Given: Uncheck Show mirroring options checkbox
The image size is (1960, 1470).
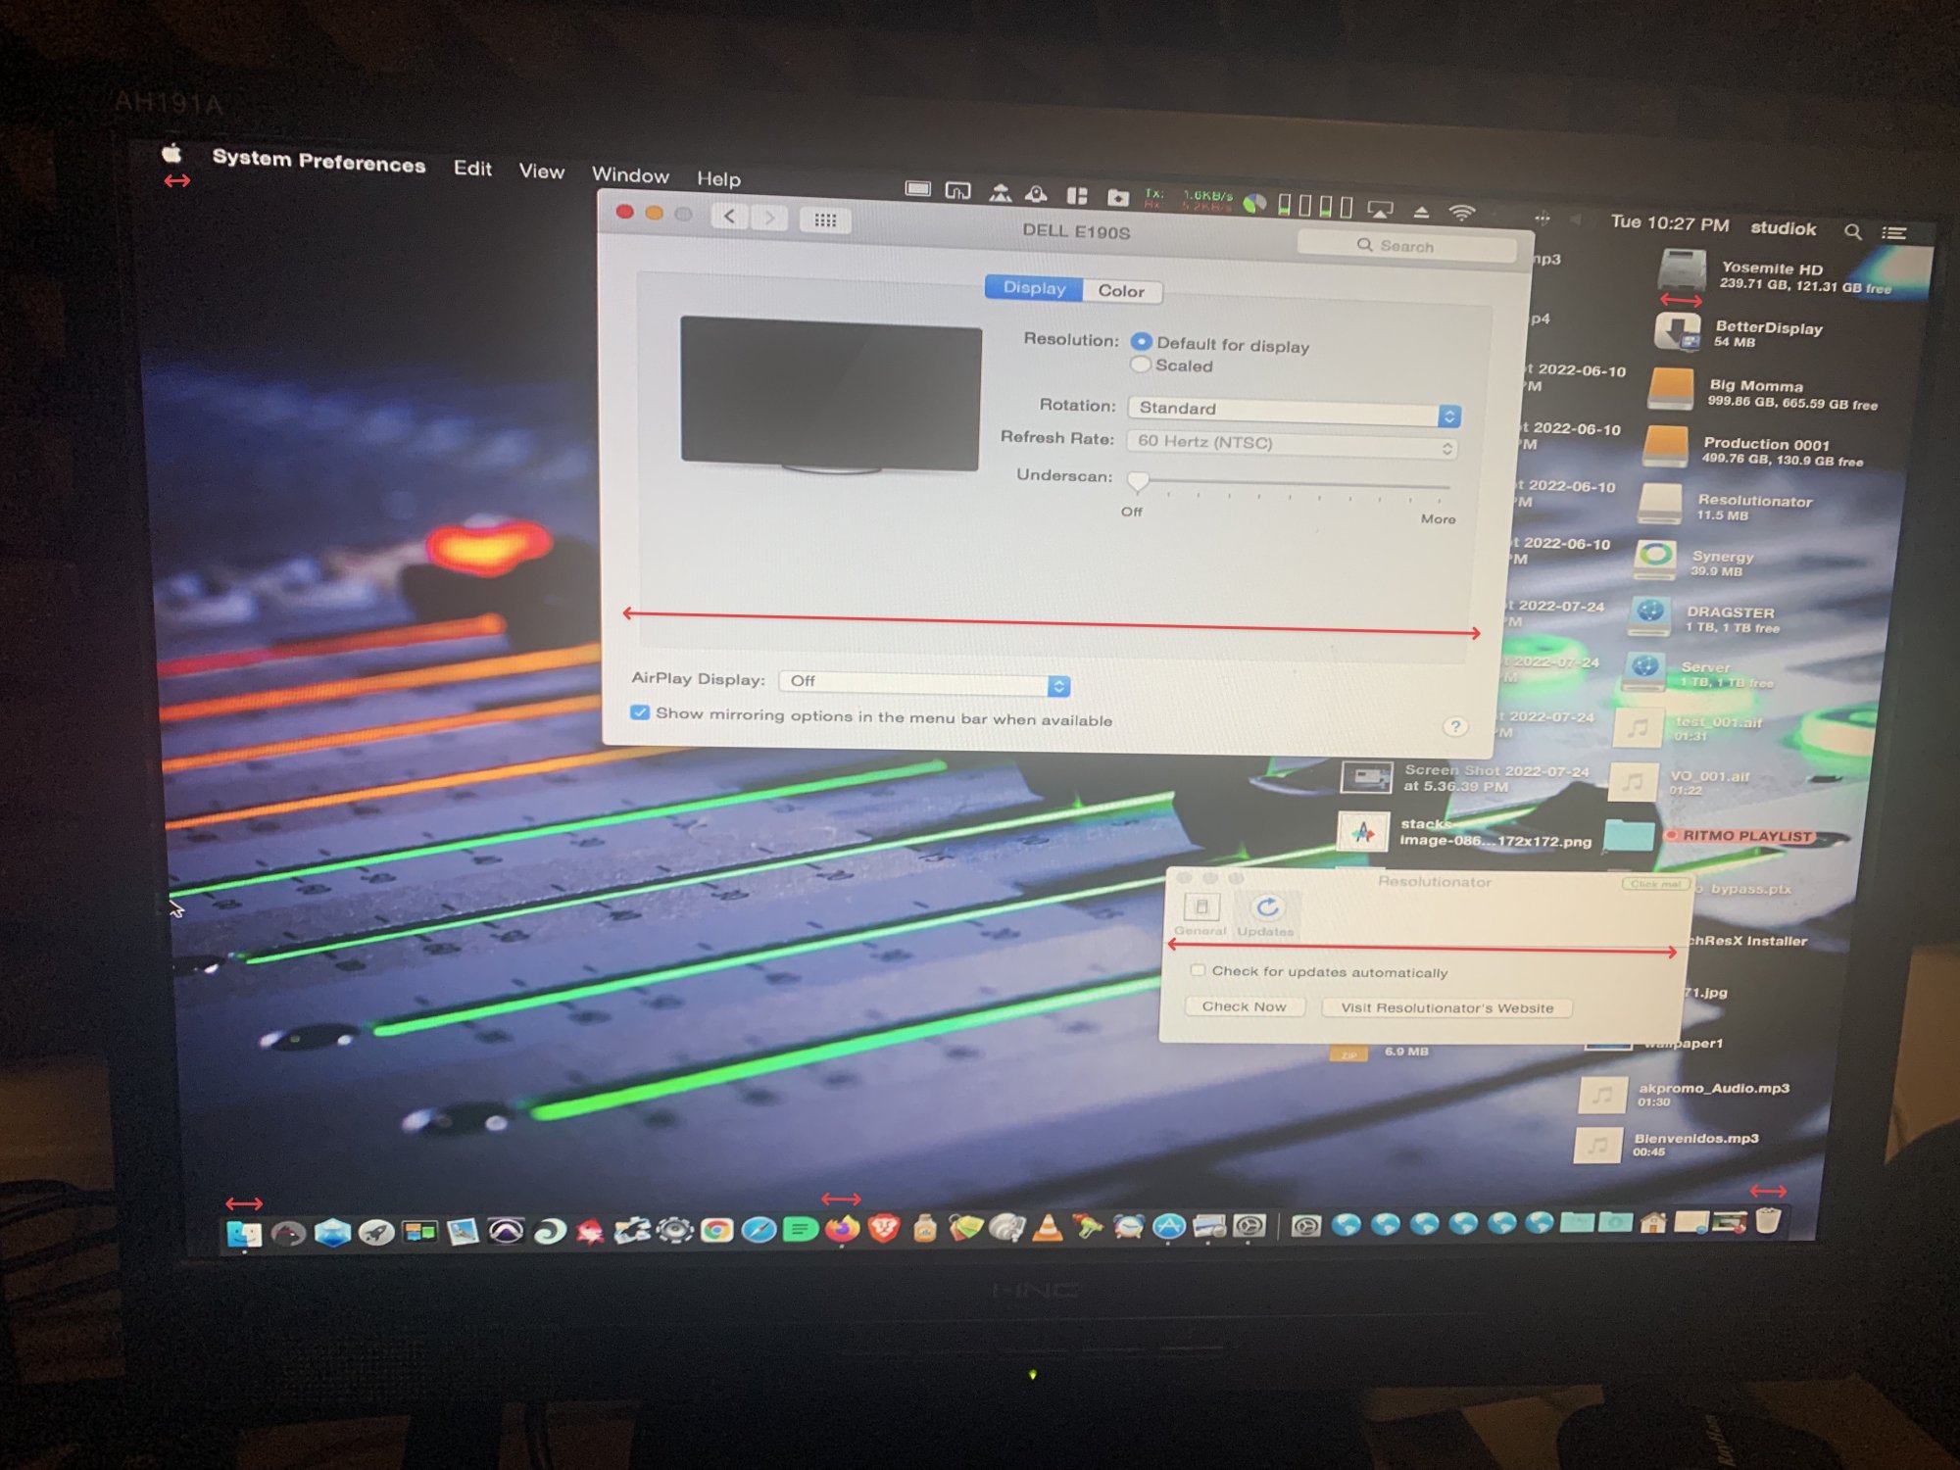Looking at the screenshot, I should 640,712.
